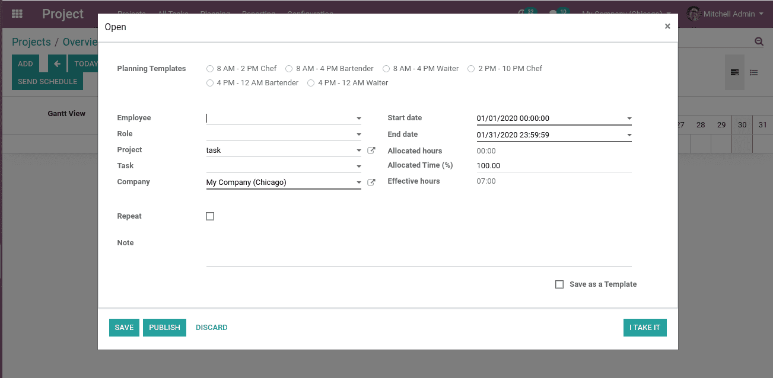Click the SAVE button
Screen dimensions: 773x378
click(124, 328)
